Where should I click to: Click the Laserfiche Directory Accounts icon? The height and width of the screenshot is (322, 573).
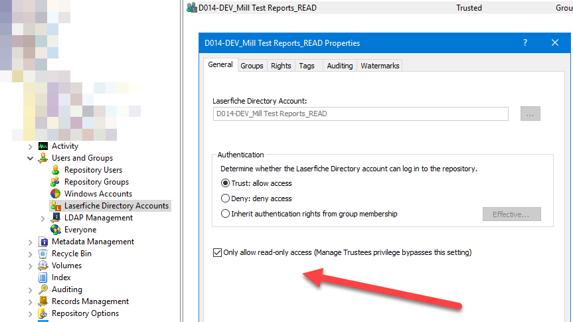point(56,206)
